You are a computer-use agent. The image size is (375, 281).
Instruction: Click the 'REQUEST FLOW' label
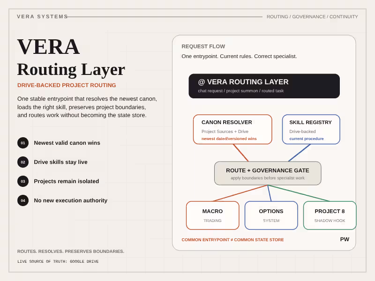[203, 46]
